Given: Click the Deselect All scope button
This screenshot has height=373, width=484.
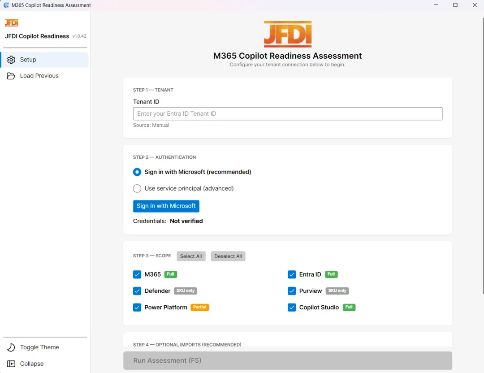Looking at the screenshot, I should [x=228, y=256].
